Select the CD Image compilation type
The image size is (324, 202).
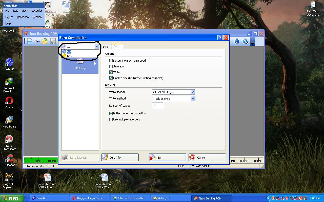pyautogui.click(x=80, y=65)
